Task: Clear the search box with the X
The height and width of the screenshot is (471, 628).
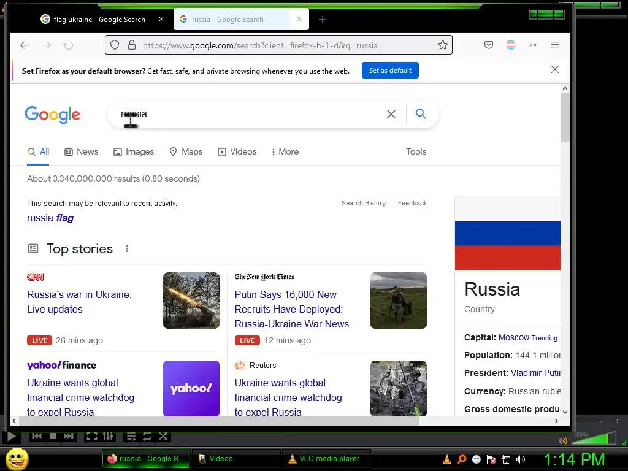Action: tap(391, 114)
